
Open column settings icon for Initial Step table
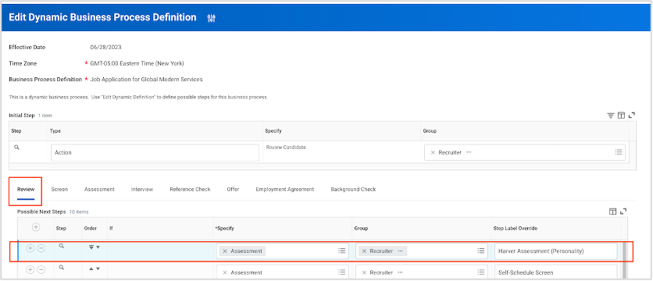pyautogui.click(x=621, y=116)
